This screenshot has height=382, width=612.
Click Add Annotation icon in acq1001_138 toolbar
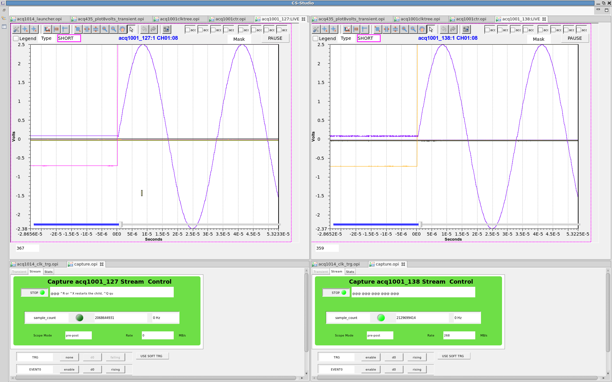tap(325, 29)
